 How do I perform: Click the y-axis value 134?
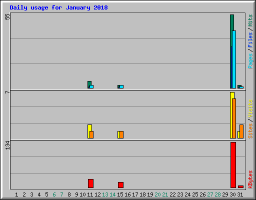[x=7, y=145]
